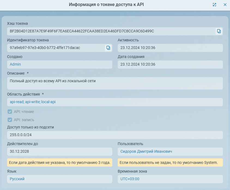This screenshot has width=230, height=190.
Task: Click the dialog title 'Информация о токене доступа к API'
Action: (106, 5)
